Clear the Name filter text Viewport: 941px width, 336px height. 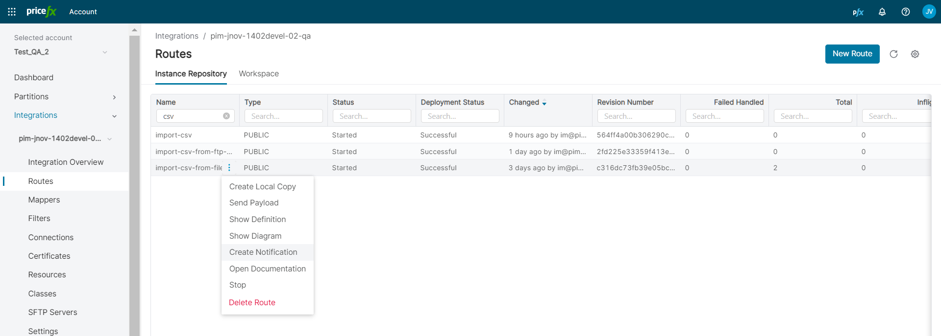[226, 116]
